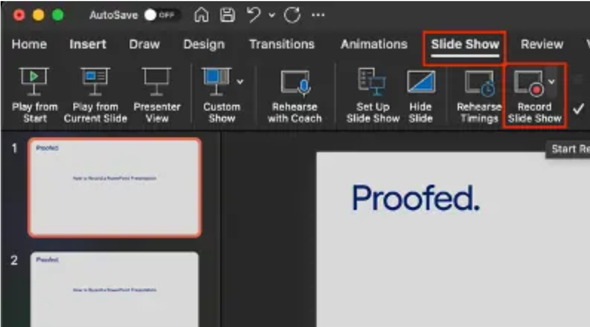
Task: Click Play from Current Slide
Action: [x=95, y=95]
